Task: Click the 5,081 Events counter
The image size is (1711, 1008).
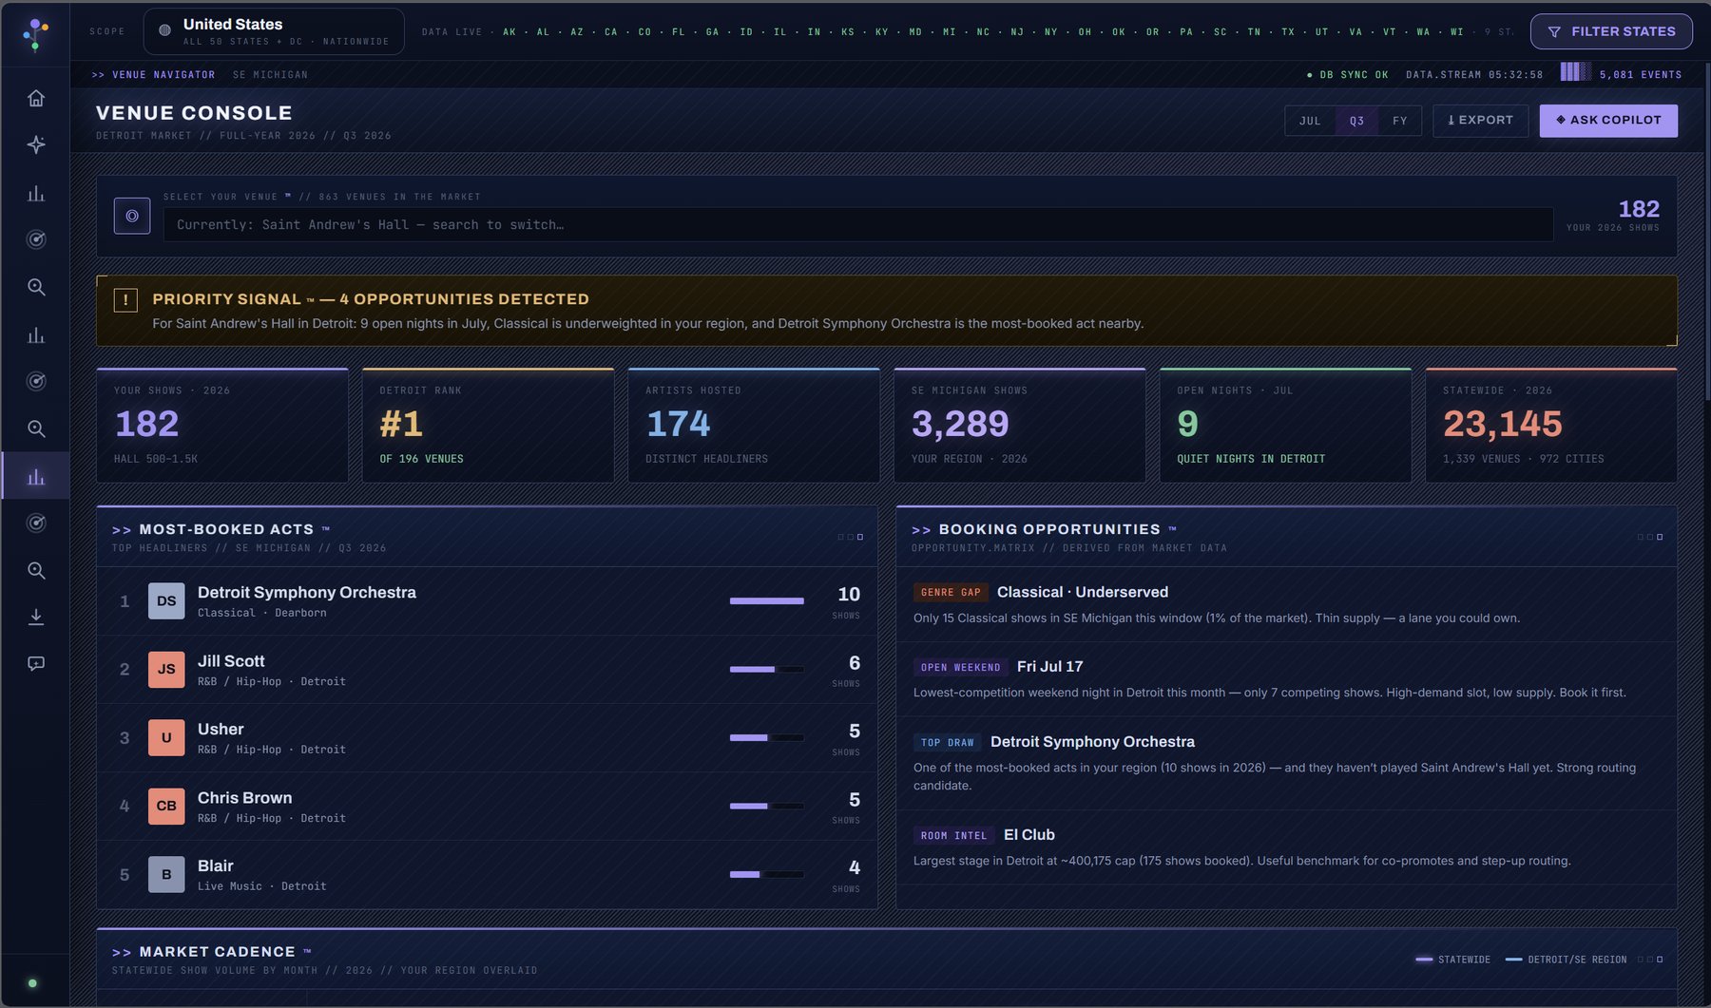Action: [1641, 75]
